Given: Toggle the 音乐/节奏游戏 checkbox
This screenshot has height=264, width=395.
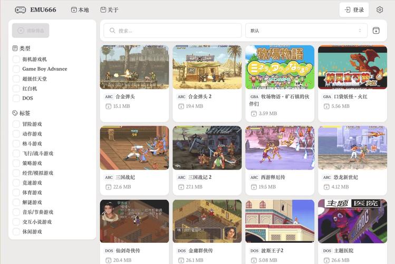Looking at the screenshot, I should pos(16,212).
